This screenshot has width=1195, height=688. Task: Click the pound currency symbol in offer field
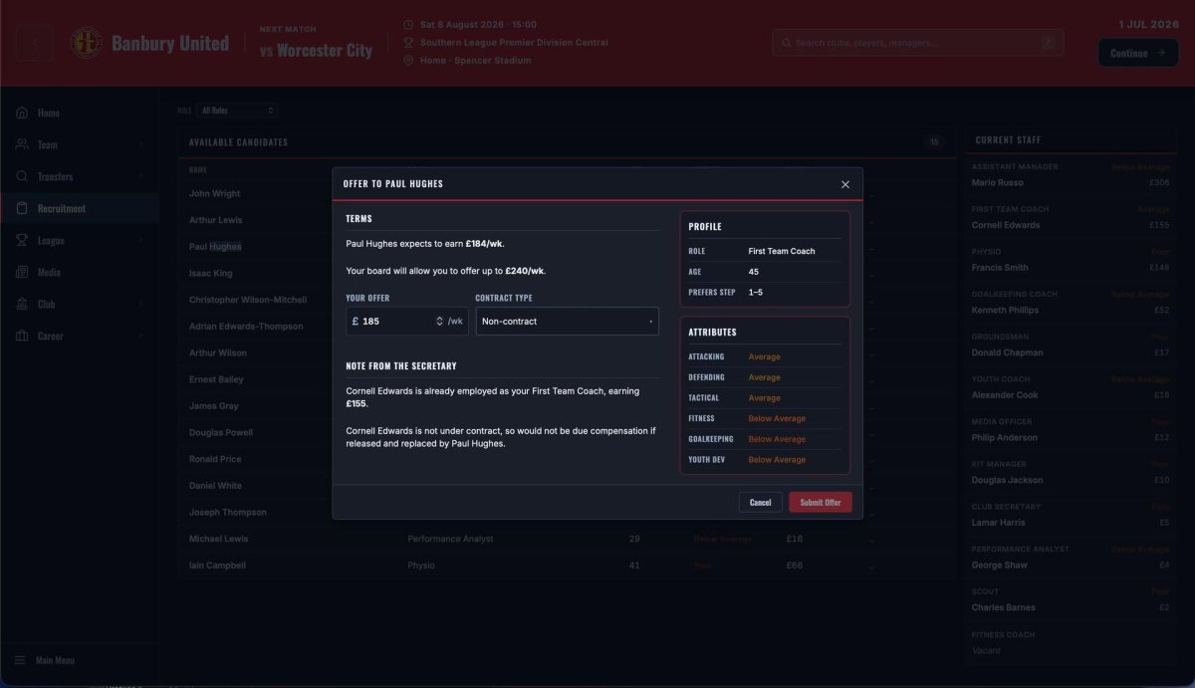tap(356, 322)
